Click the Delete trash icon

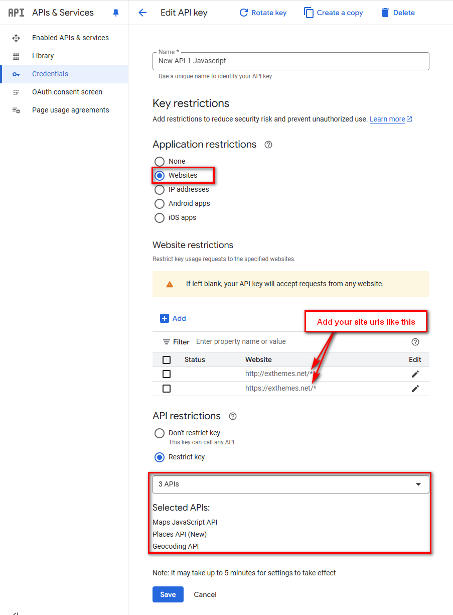pyautogui.click(x=385, y=13)
